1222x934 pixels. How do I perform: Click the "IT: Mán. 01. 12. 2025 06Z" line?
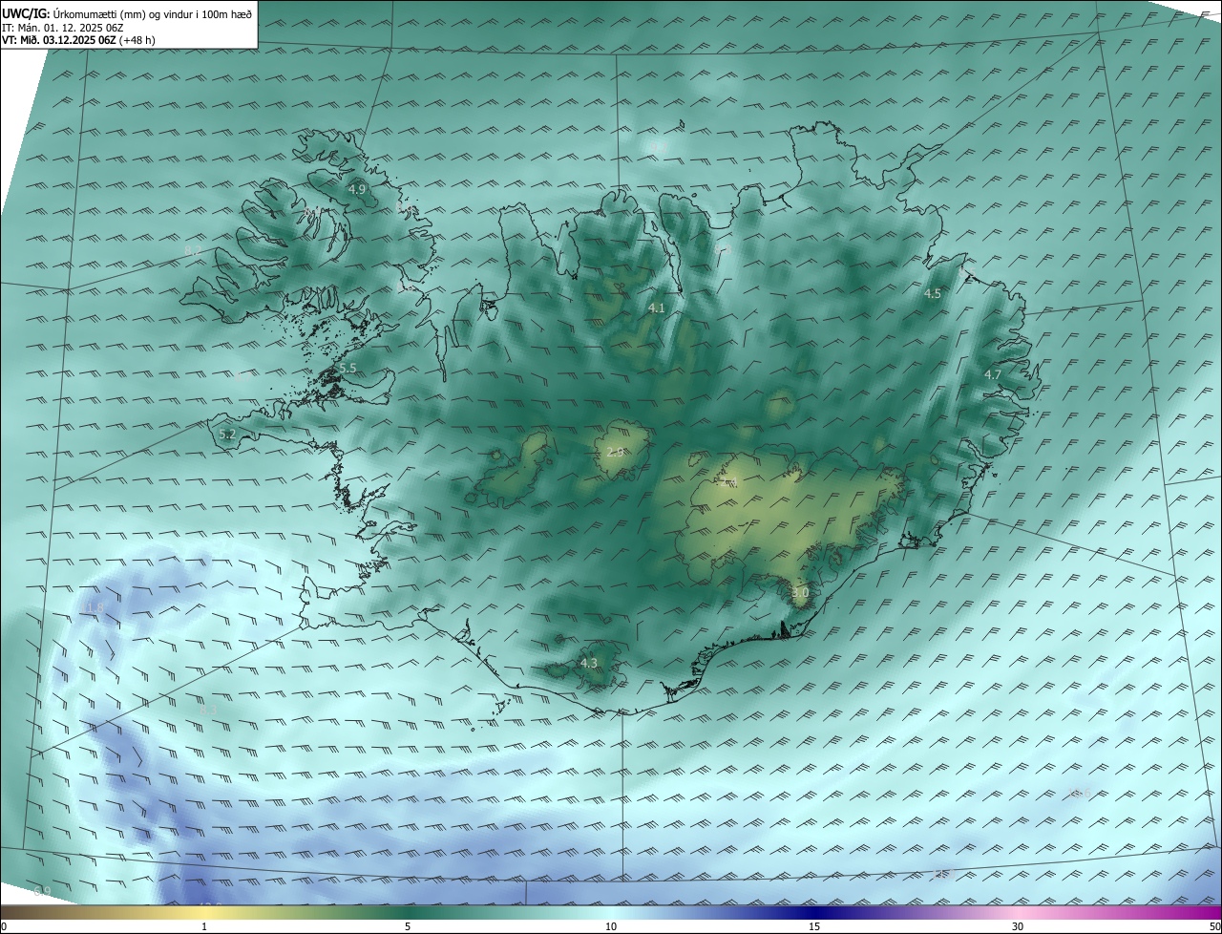tap(63, 28)
